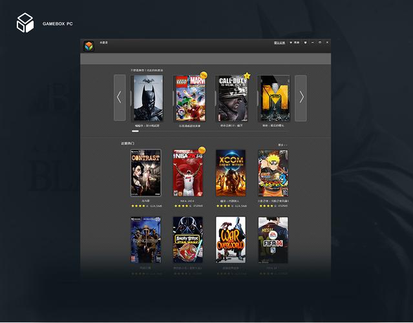This screenshot has height=323, width=413.
Task: Go to next carousel page with right arrow
Action: pos(301,98)
